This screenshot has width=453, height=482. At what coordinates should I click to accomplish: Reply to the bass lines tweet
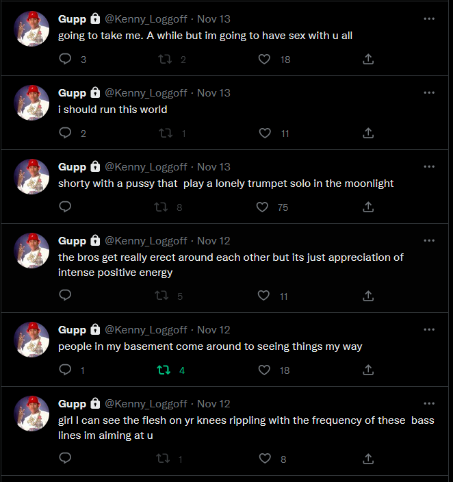(66, 459)
